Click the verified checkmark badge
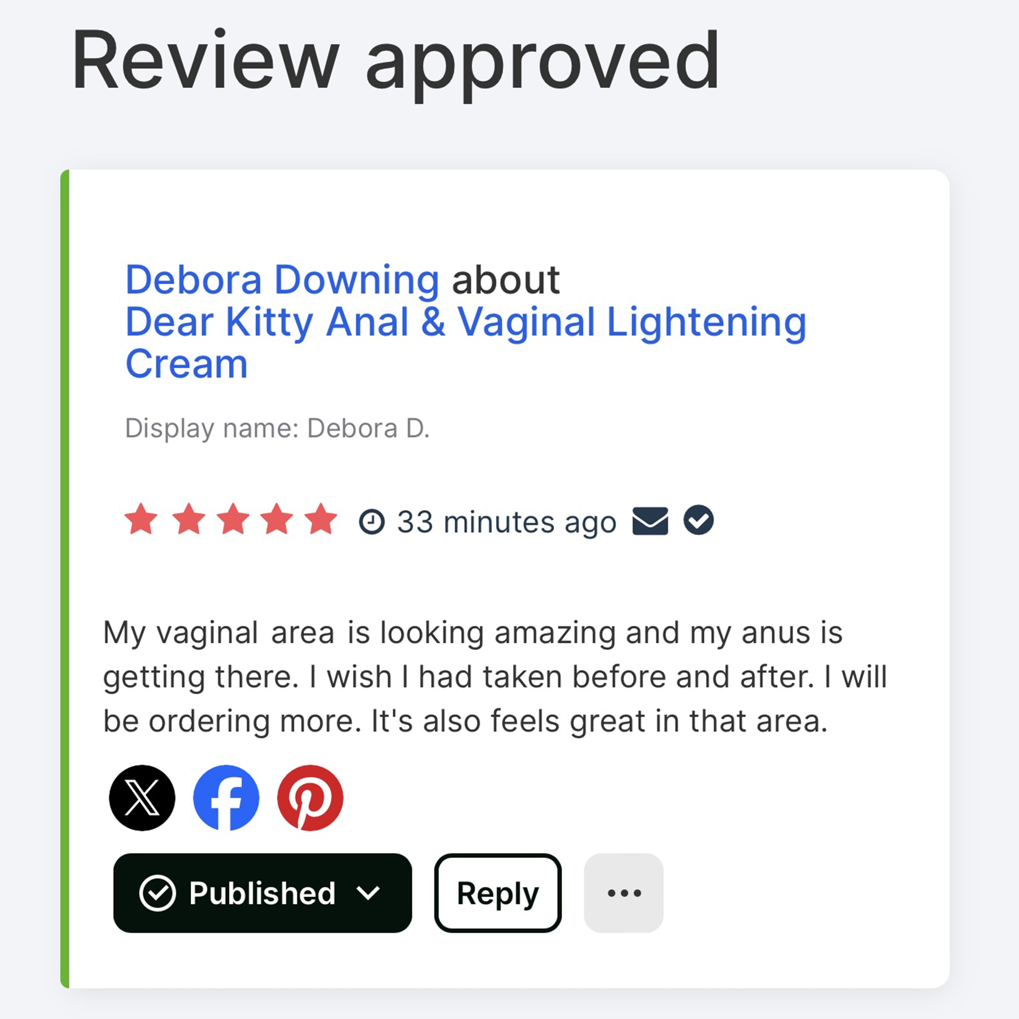Viewport: 1019px width, 1019px height. (x=698, y=520)
